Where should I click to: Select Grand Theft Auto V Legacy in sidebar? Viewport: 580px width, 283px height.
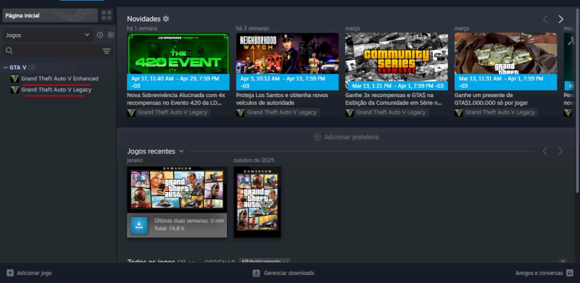tap(57, 90)
